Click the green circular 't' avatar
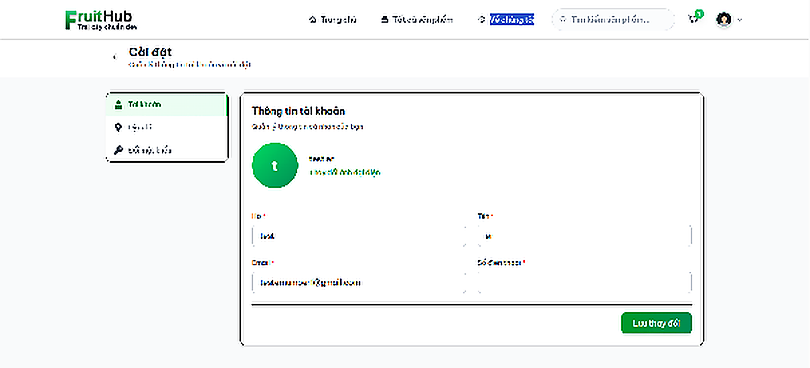 point(275,165)
